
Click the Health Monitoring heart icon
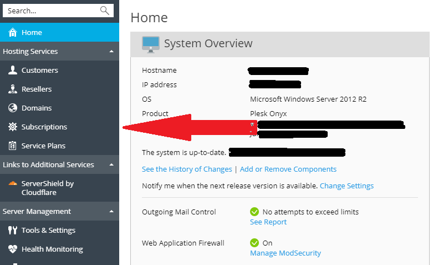13,249
